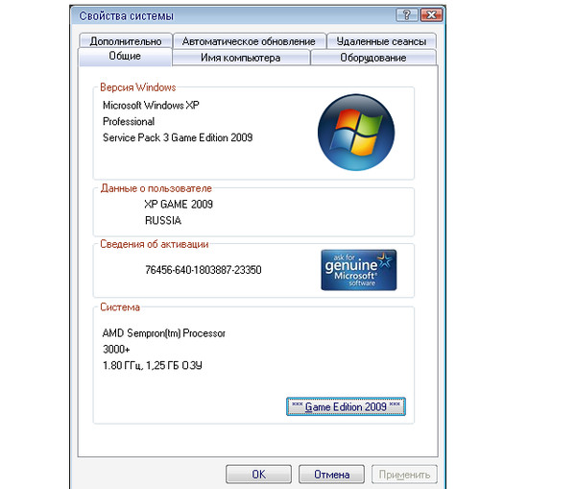Screen dimensions: 576x489
Task: Switch to the Оборудование tab
Action: click(373, 58)
